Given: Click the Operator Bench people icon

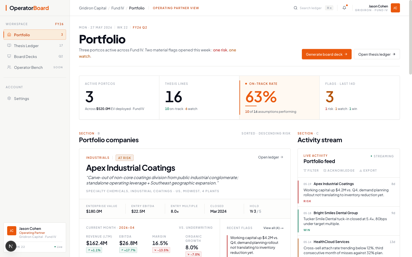Looking at the screenshot, I should coord(9,67).
